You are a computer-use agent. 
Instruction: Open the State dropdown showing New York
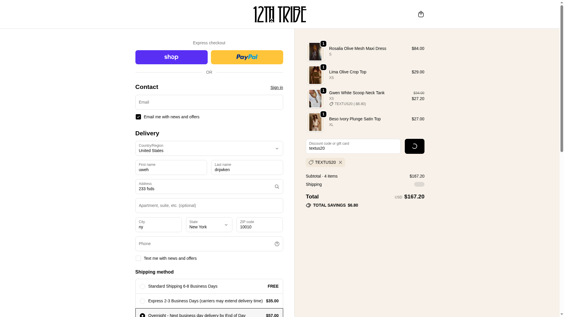[209, 225]
